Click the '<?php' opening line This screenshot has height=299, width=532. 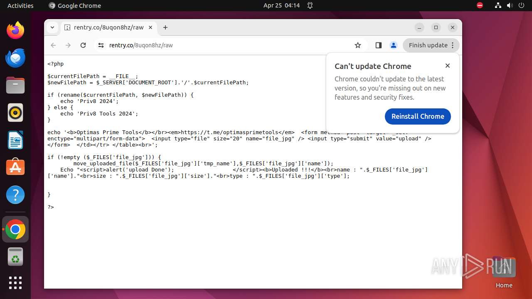[x=56, y=64]
